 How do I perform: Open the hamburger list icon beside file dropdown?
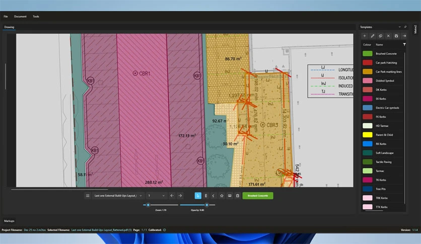[x=88, y=196]
